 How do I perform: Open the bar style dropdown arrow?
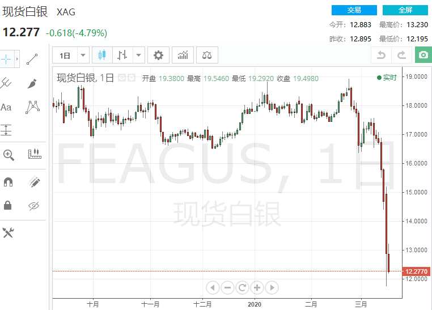tap(139, 56)
